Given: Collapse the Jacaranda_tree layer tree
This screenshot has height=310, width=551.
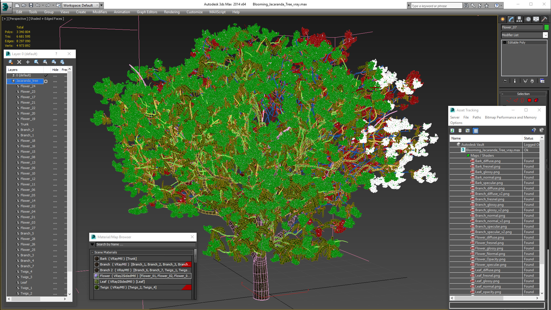Looking at the screenshot, I should pos(9,81).
